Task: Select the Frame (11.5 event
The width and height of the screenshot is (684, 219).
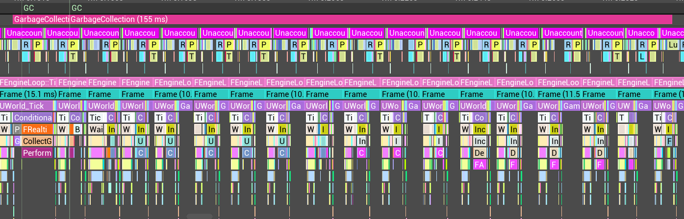Action: (558, 94)
